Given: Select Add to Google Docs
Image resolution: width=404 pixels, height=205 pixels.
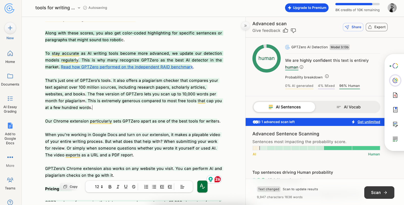Looking at the screenshot, I should 10,134.
